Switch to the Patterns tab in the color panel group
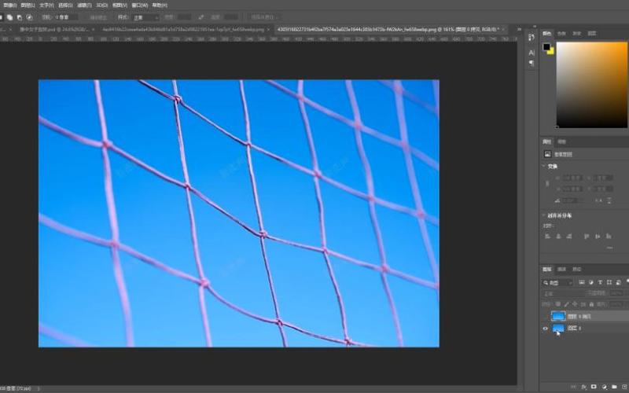The height and width of the screenshot is (393, 629). coord(592,34)
